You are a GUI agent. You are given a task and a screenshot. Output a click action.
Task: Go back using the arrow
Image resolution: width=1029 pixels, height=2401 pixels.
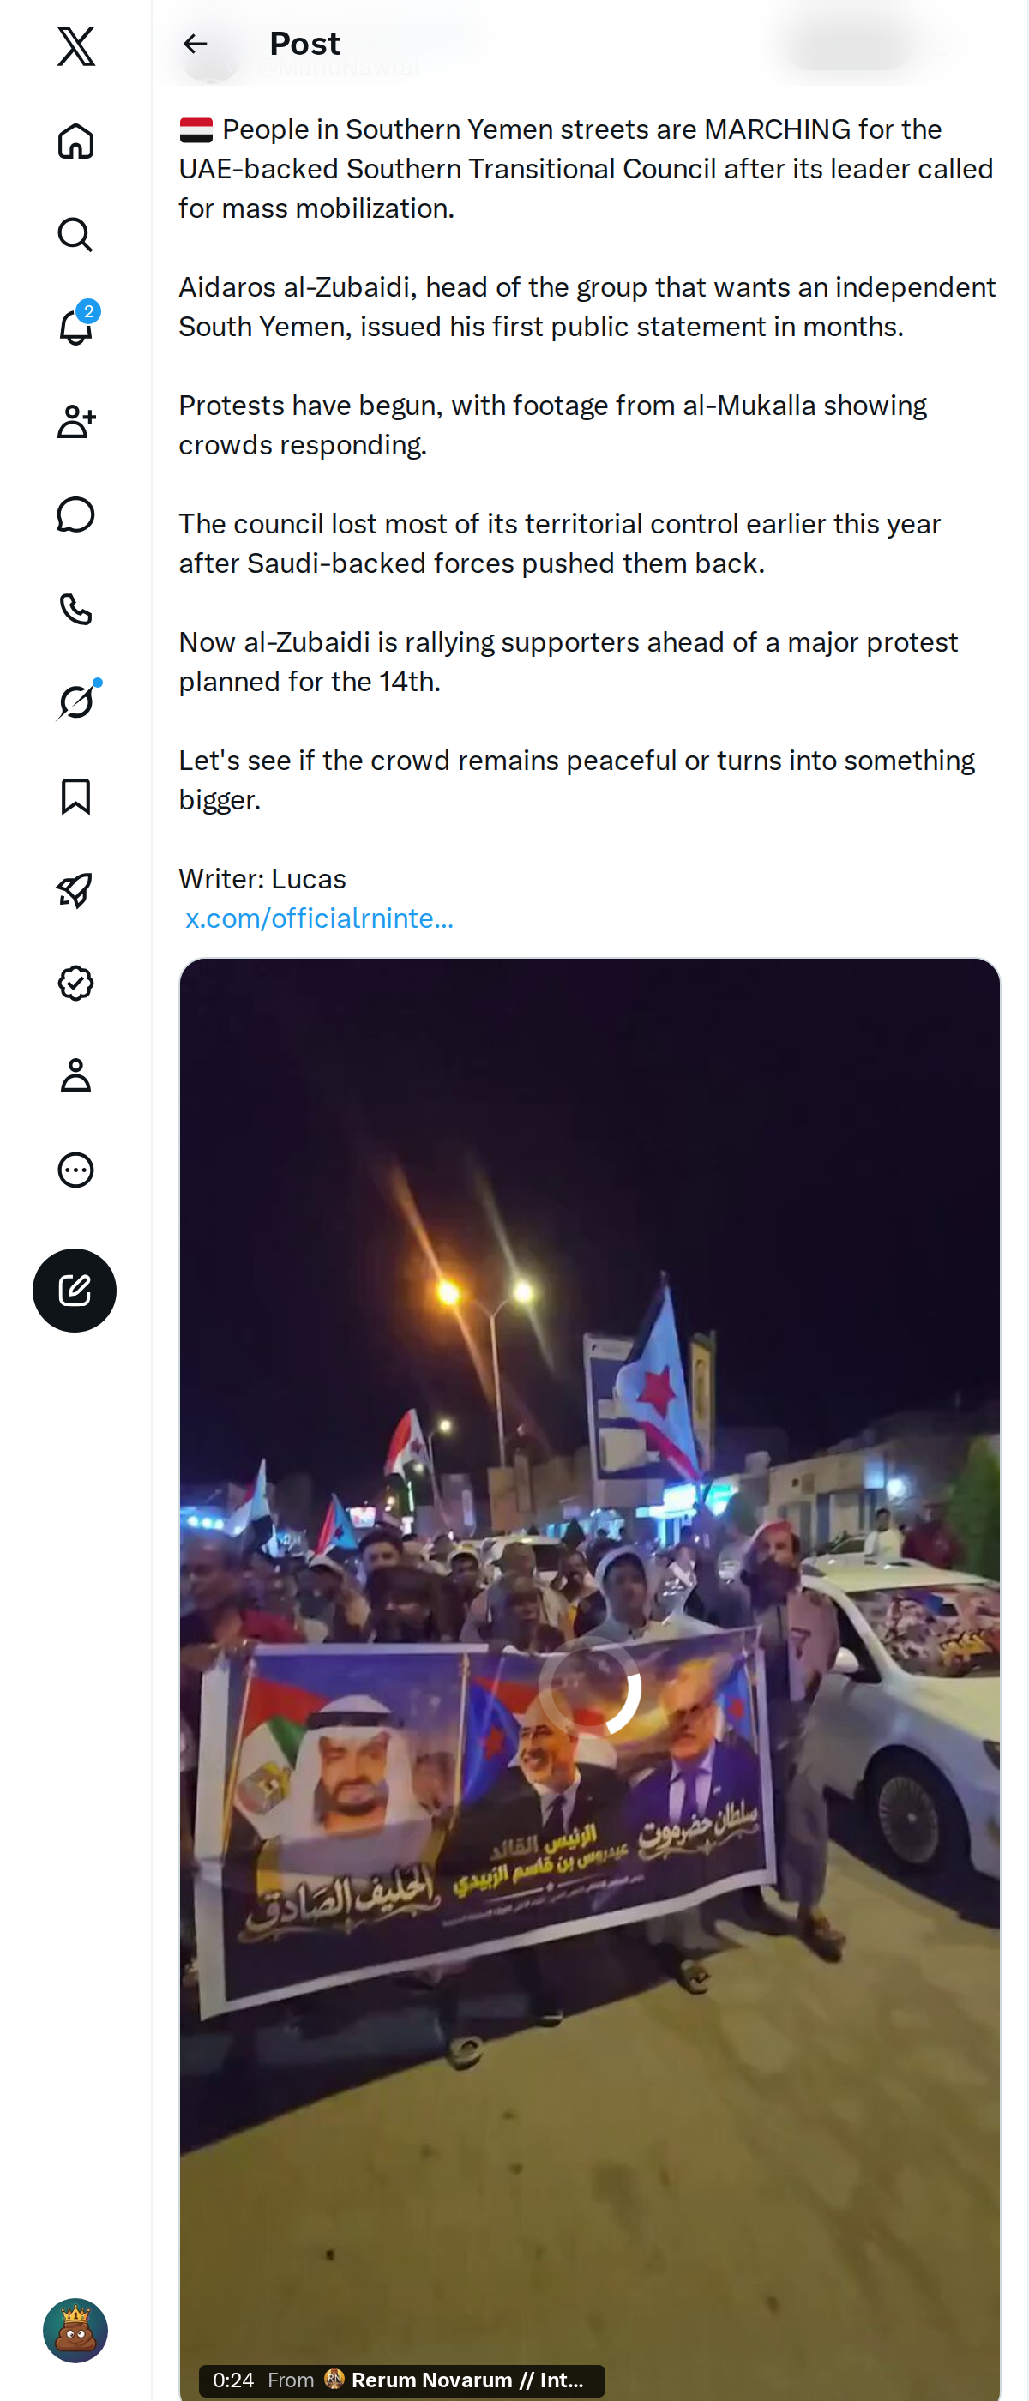click(195, 44)
